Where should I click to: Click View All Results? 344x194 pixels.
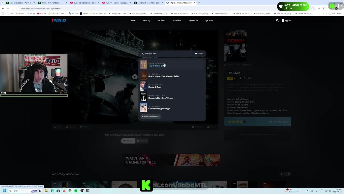[x=151, y=116]
